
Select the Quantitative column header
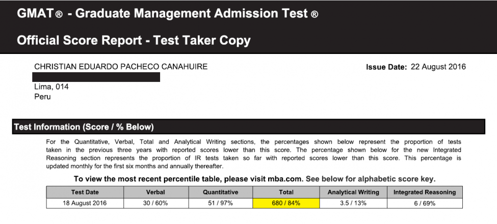point(221,192)
